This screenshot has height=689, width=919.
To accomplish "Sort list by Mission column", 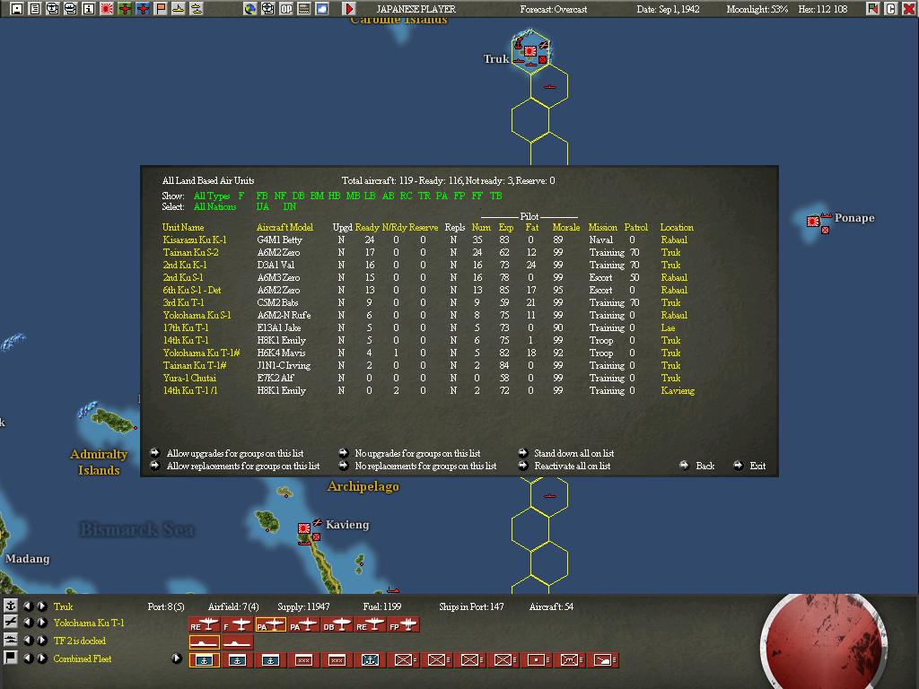I will (x=603, y=227).
